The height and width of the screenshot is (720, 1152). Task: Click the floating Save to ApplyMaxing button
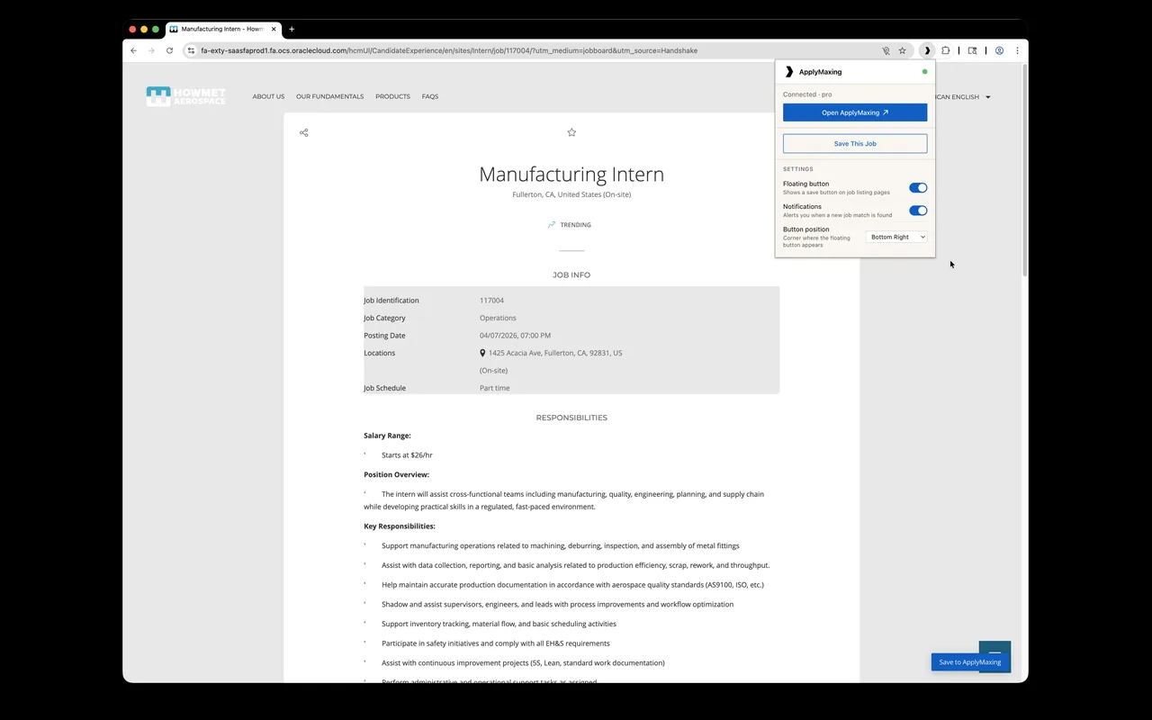click(969, 662)
